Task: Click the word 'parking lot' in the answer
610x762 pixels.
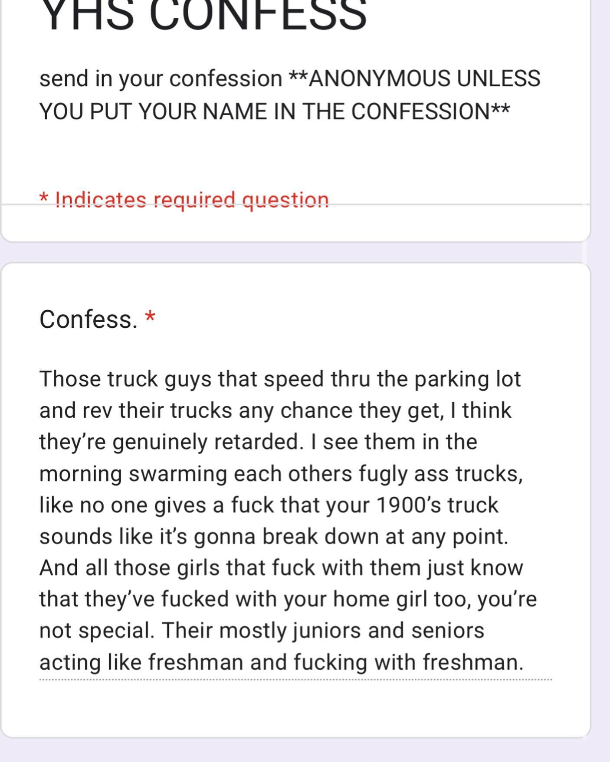Action: click(467, 379)
